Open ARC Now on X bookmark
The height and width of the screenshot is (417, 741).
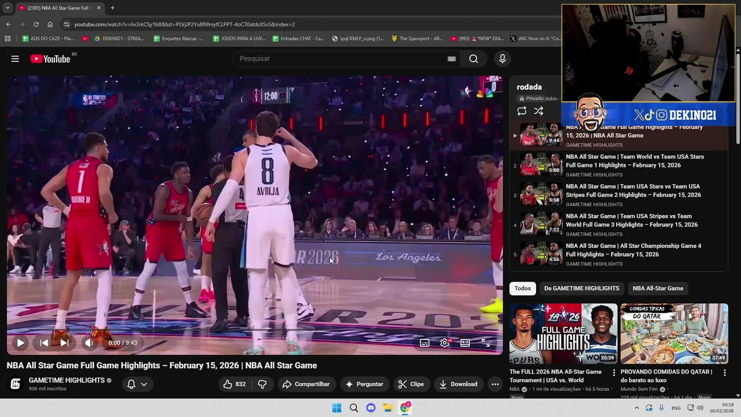(x=535, y=39)
